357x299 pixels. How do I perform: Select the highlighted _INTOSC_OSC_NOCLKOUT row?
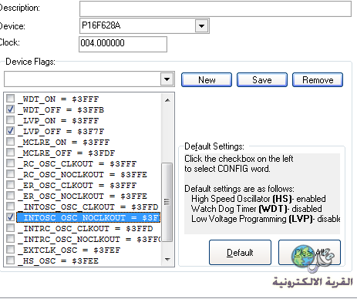(x=89, y=217)
